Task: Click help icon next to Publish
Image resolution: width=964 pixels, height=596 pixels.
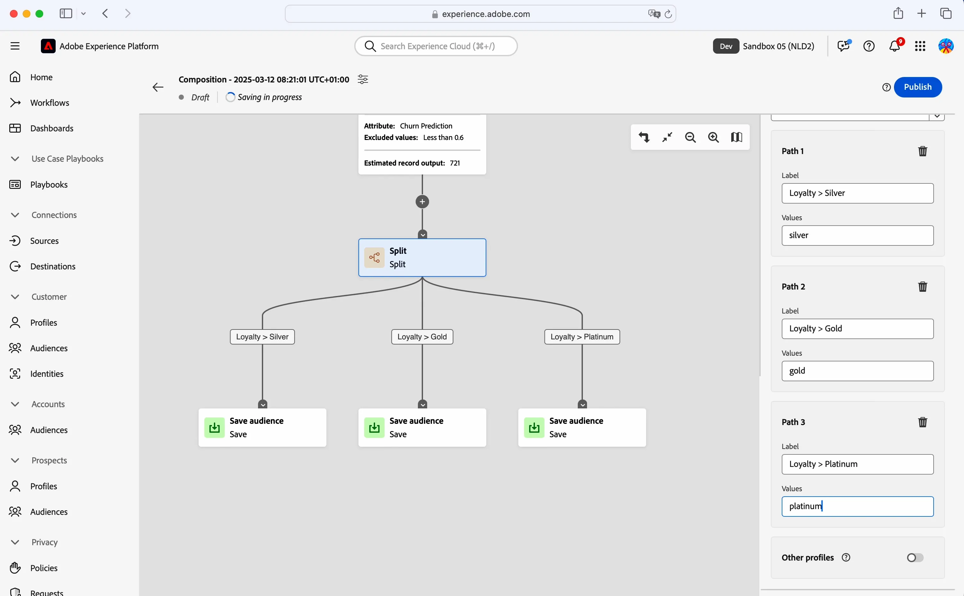Action: [886, 87]
